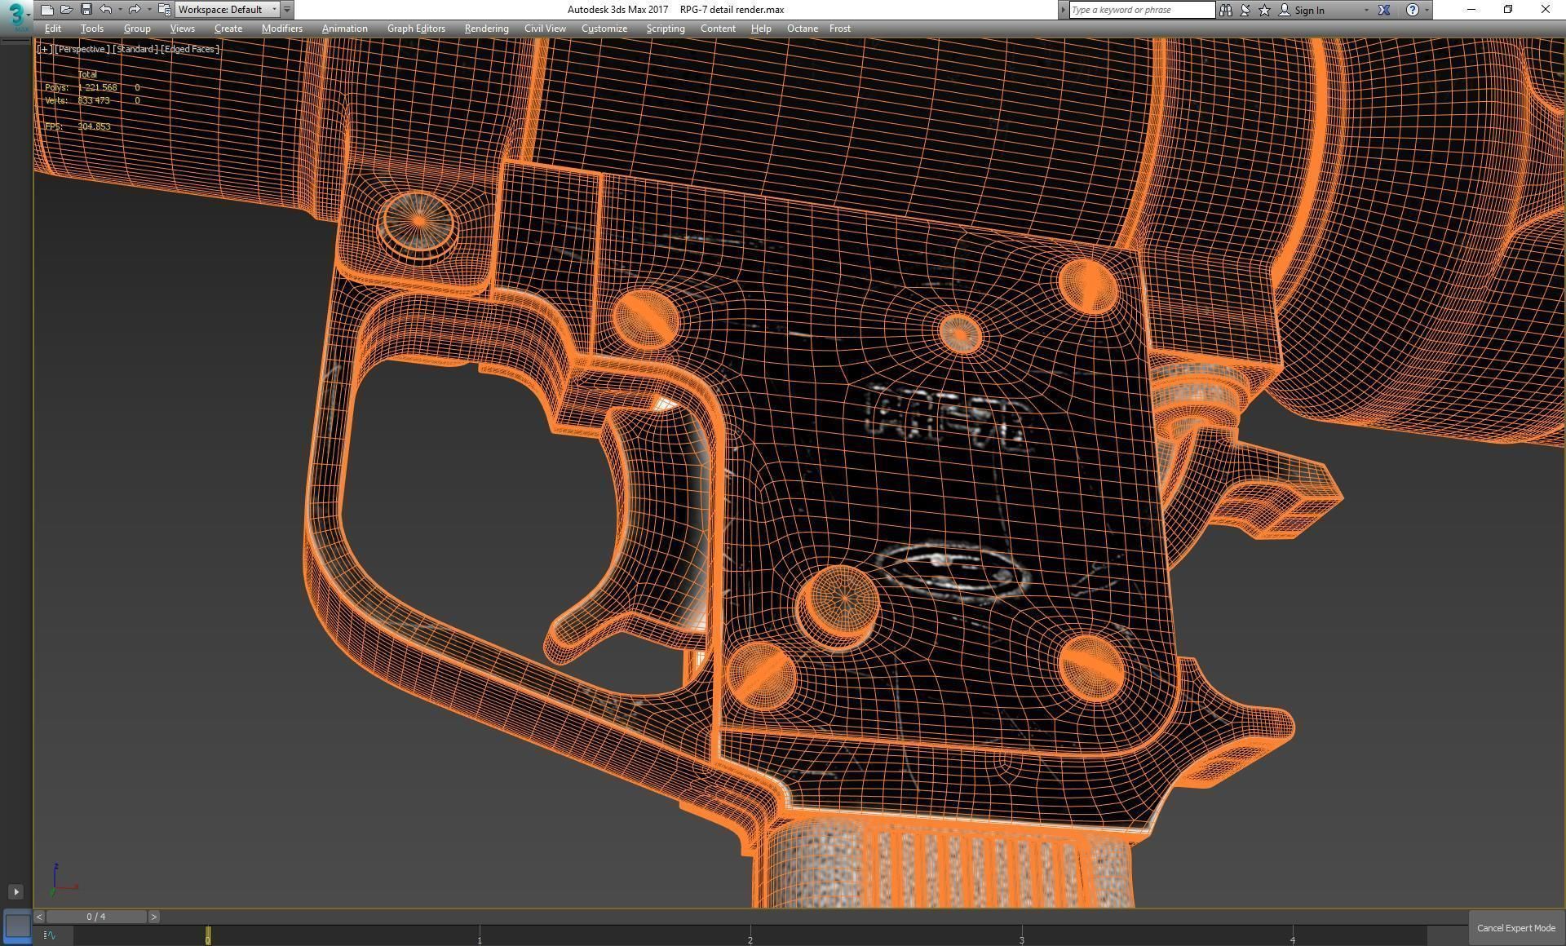Save the scene with floppy icon
1566x946 pixels.
[86, 10]
